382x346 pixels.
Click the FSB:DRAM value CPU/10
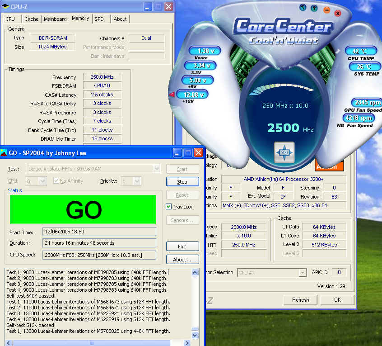[x=102, y=85]
